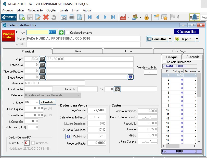Click the red X delete icon

46,17
